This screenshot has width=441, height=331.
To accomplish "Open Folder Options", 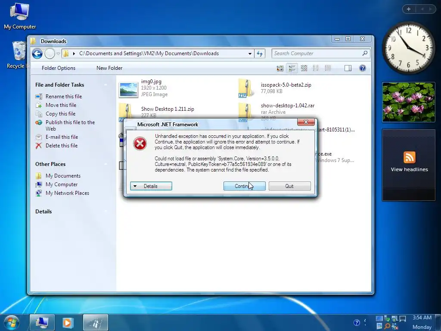I will [59, 68].
